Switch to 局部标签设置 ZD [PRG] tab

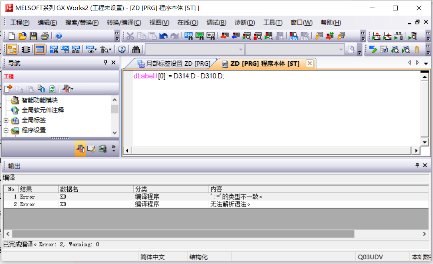tap(174, 63)
